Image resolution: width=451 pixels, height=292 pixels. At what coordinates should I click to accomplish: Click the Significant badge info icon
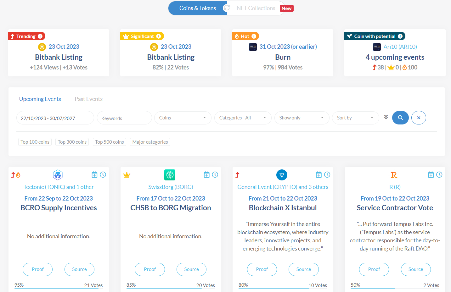point(159,36)
